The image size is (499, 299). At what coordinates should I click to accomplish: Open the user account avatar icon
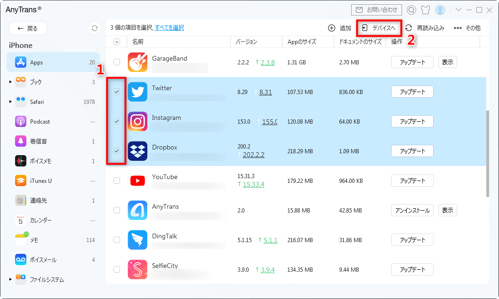pyautogui.click(x=440, y=10)
